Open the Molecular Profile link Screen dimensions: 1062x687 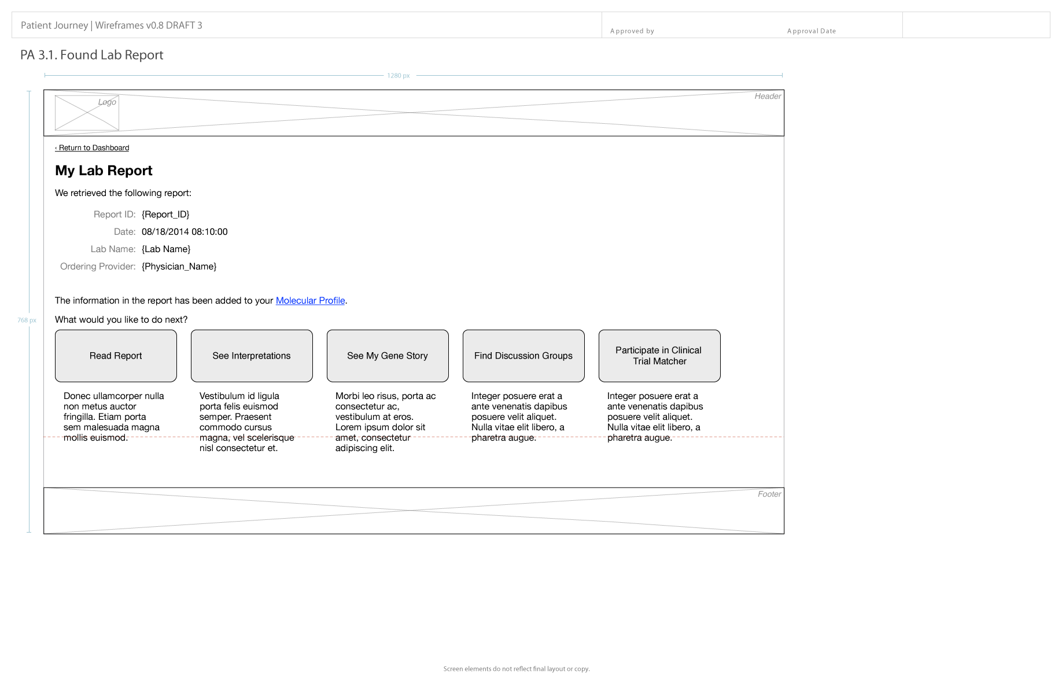[x=310, y=301]
